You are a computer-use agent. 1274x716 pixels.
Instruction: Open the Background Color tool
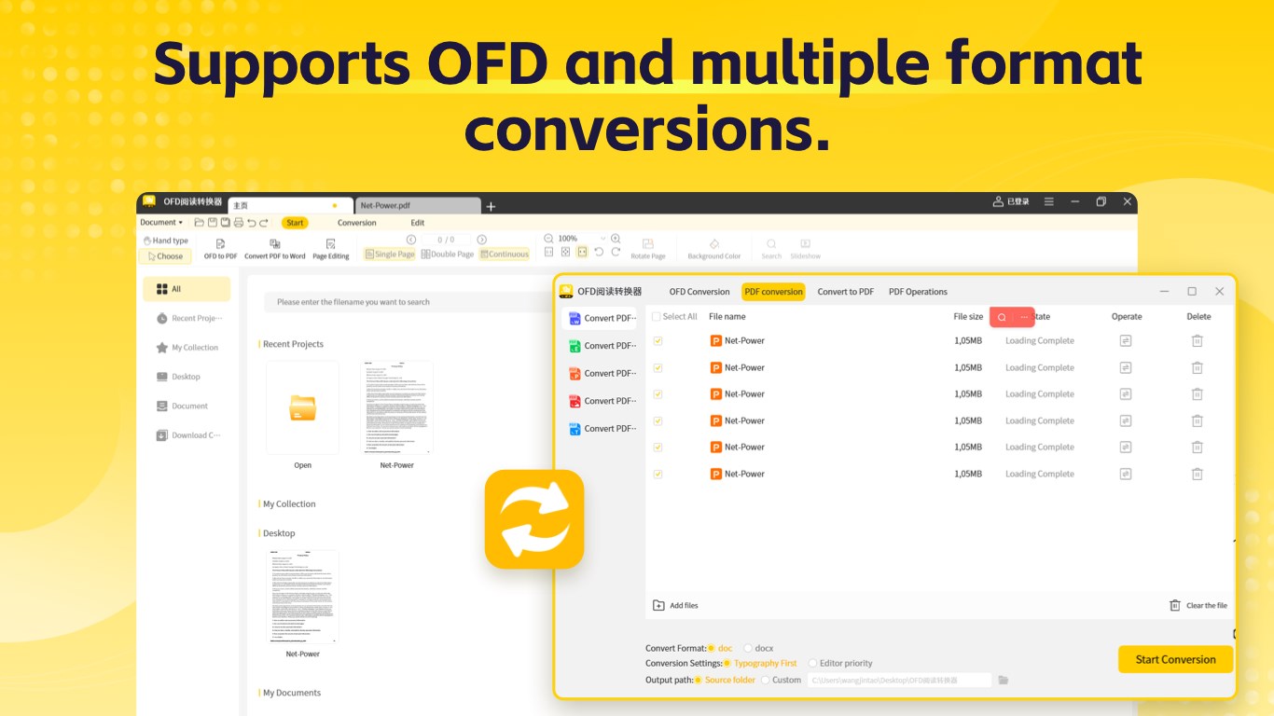[714, 248]
